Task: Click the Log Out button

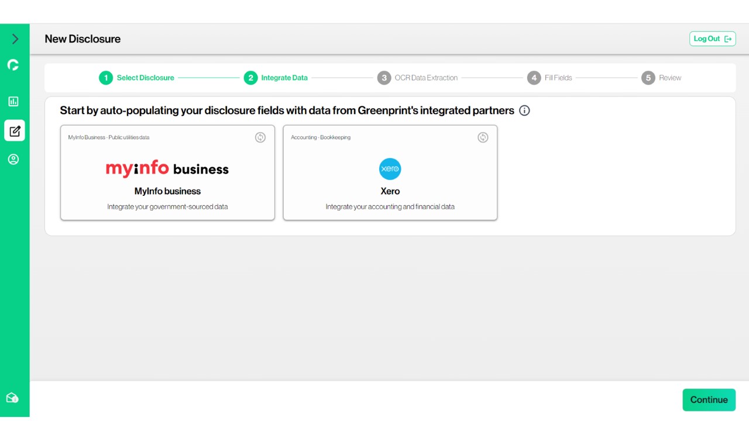Action: pos(712,39)
